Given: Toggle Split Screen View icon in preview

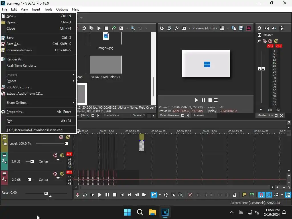Looking at the screenshot, I should [184, 28].
